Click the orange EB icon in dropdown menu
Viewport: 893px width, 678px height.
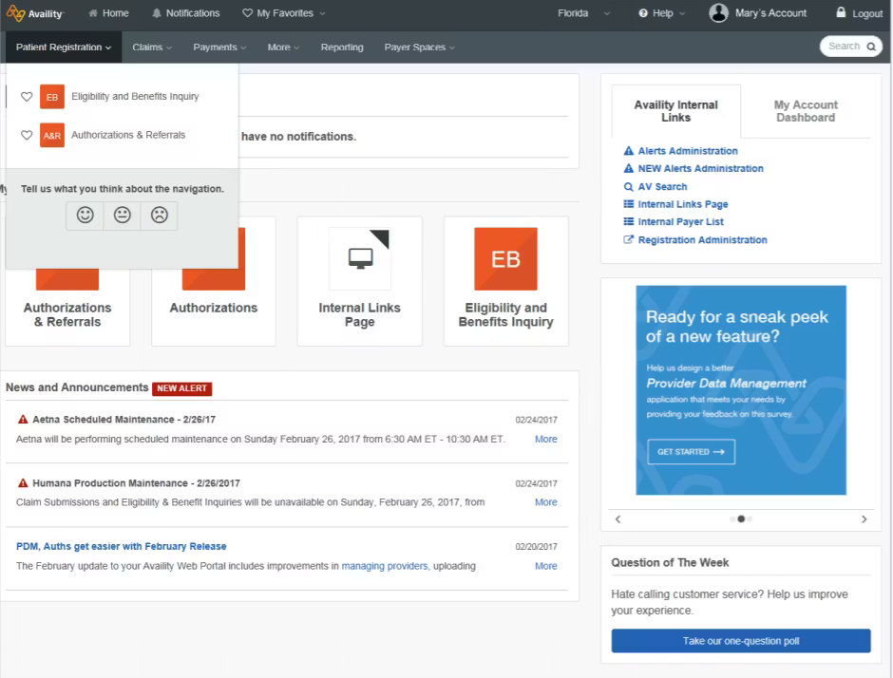pyautogui.click(x=52, y=97)
